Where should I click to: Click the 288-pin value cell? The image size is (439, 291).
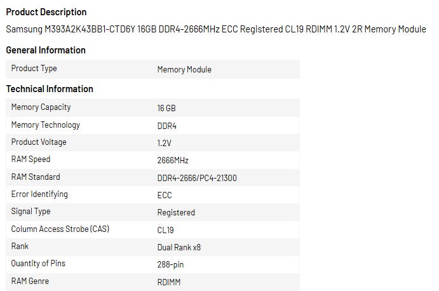coord(171,264)
